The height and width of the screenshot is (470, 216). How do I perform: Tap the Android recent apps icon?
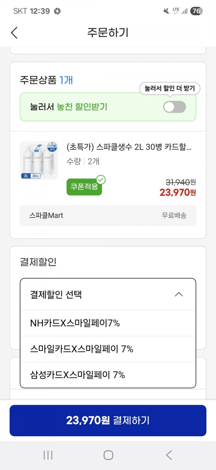(x=48, y=455)
